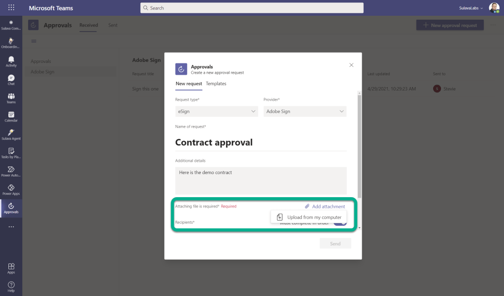This screenshot has height=296, width=504.
Task: Toggle the Must complete in order switch
Action: tap(340, 223)
